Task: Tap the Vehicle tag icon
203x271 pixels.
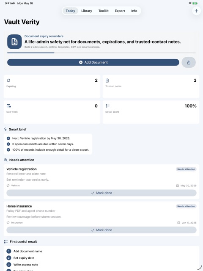Action: coord(8,185)
